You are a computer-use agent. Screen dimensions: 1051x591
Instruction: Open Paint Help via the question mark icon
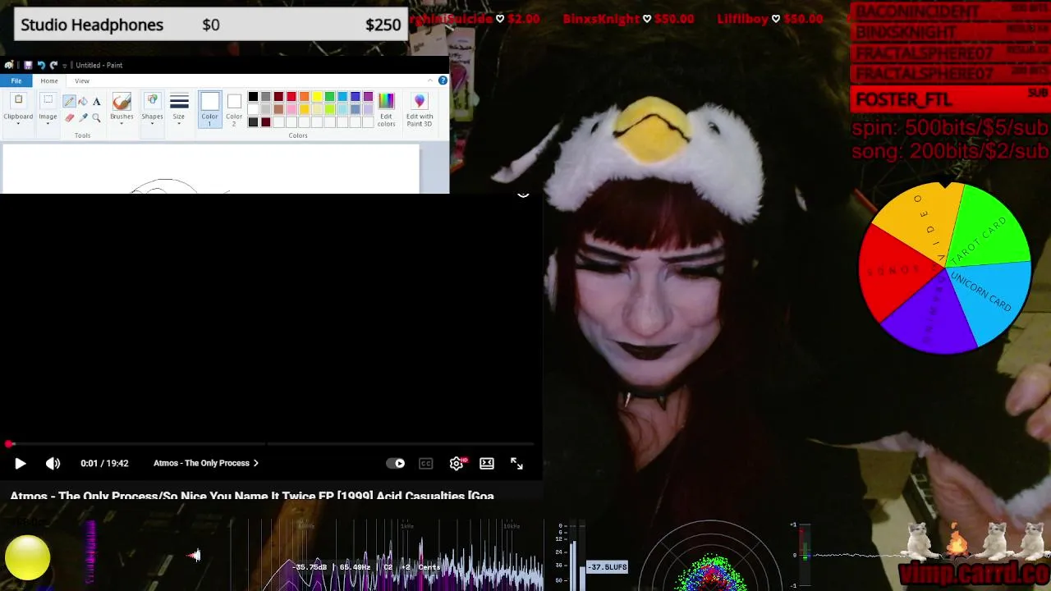click(x=443, y=80)
